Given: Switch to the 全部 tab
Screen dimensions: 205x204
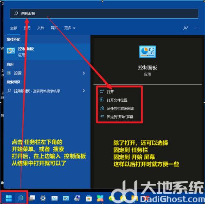Looking at the screenshot, I should [14, 28].
